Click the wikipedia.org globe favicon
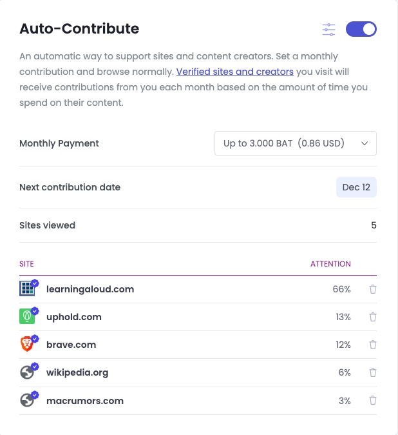This screenshot has width=398, height=435. coord(27,372)
